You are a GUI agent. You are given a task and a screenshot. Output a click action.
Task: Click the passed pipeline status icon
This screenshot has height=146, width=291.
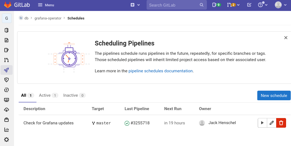(127, 123)
